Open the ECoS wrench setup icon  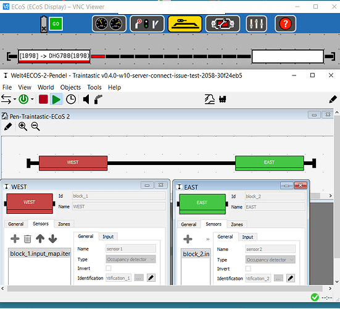pos(223,23)
